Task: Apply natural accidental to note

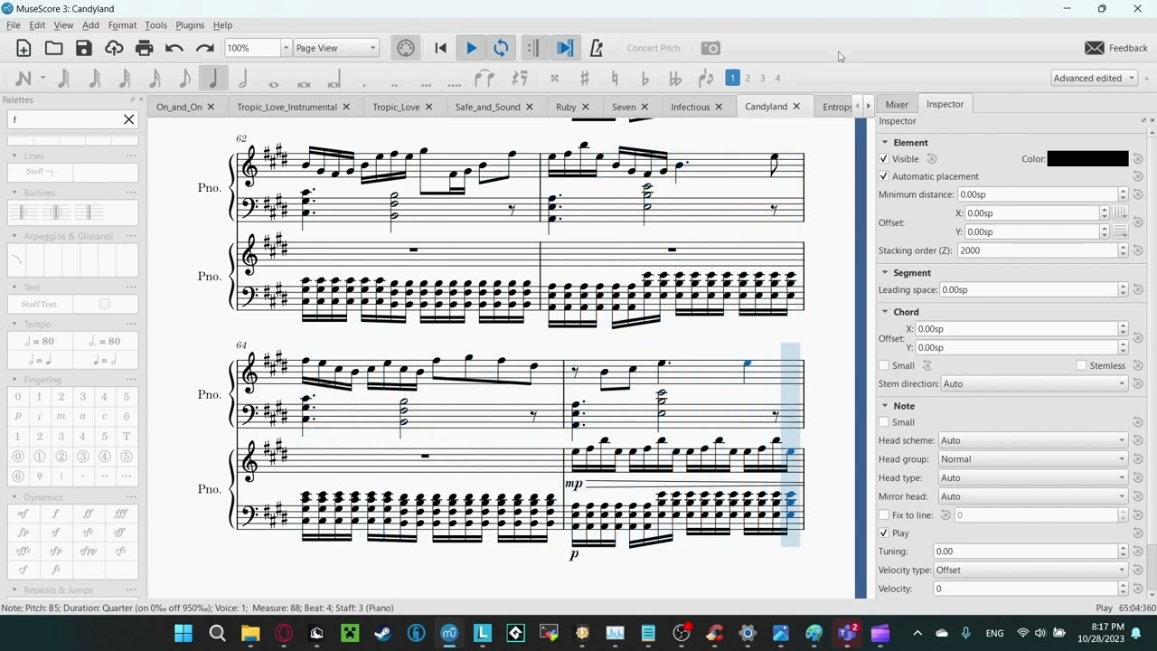Action: (x=615, y=79)
